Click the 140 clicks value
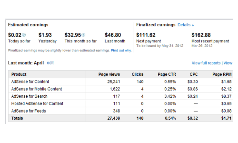The image size is (238, 143). 140,82
